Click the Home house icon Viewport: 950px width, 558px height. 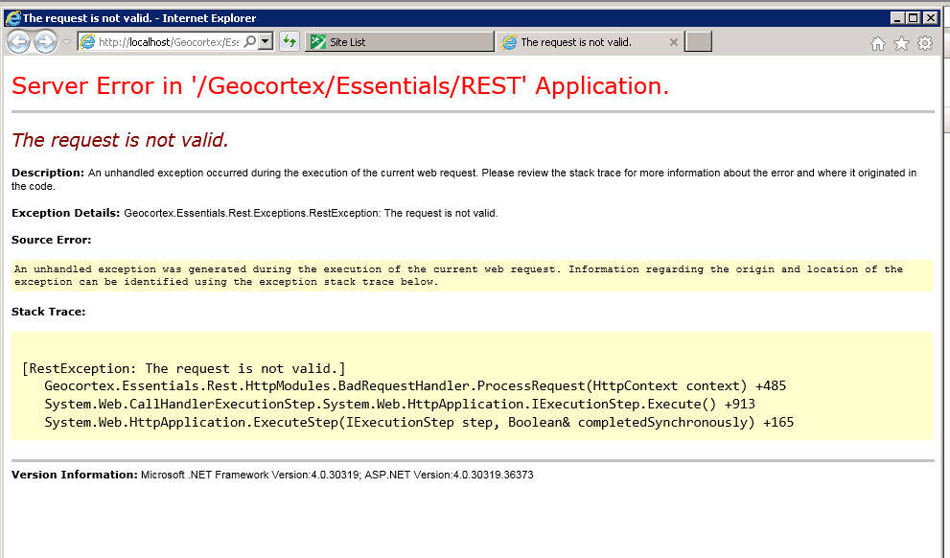pyautogui.click(x=877, y=43)
